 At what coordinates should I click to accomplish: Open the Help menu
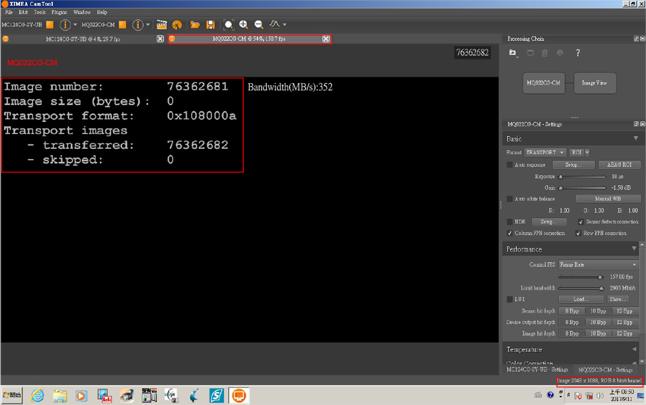click(x=102, y=12)
